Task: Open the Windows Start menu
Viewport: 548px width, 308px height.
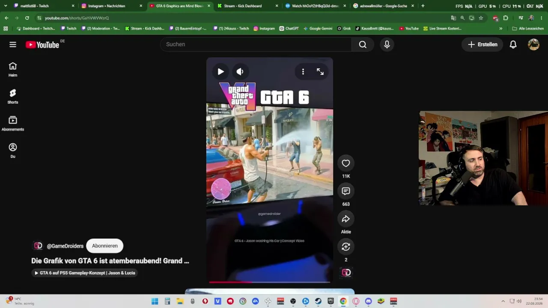Action: (x=155, y=301)
